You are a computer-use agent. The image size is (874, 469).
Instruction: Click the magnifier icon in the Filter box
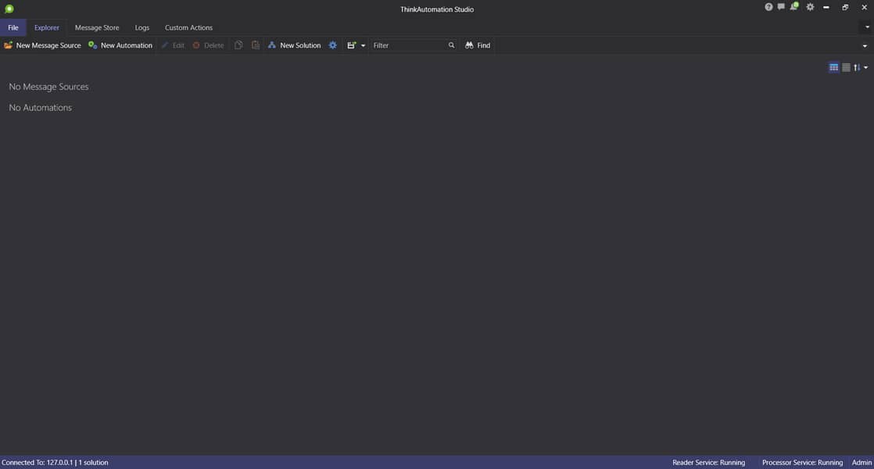(452, 45)
